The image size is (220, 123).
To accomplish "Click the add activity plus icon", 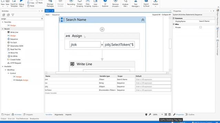I will point(102,29).
